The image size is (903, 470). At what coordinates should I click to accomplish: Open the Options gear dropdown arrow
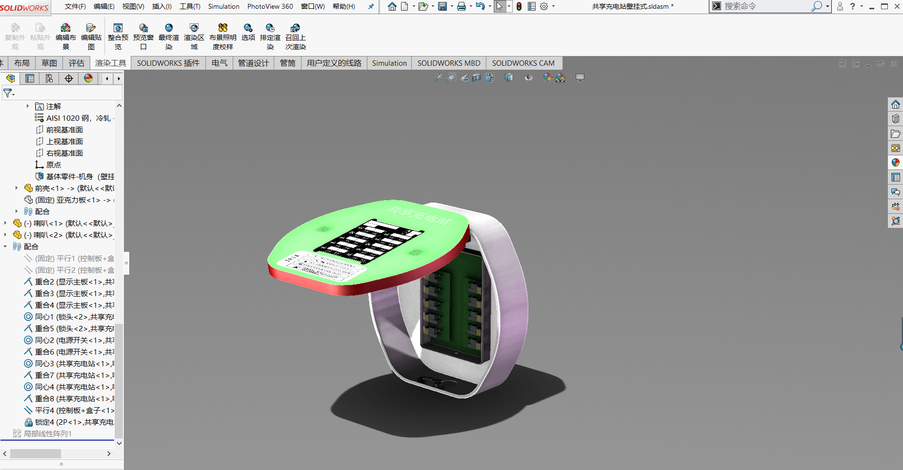pos(553,6)
